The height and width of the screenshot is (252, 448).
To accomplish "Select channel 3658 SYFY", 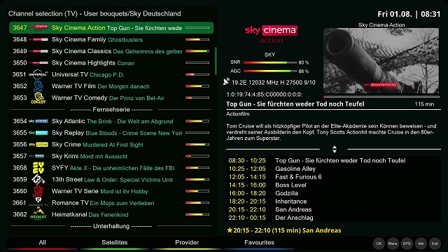I will click(x=111, y=168).
